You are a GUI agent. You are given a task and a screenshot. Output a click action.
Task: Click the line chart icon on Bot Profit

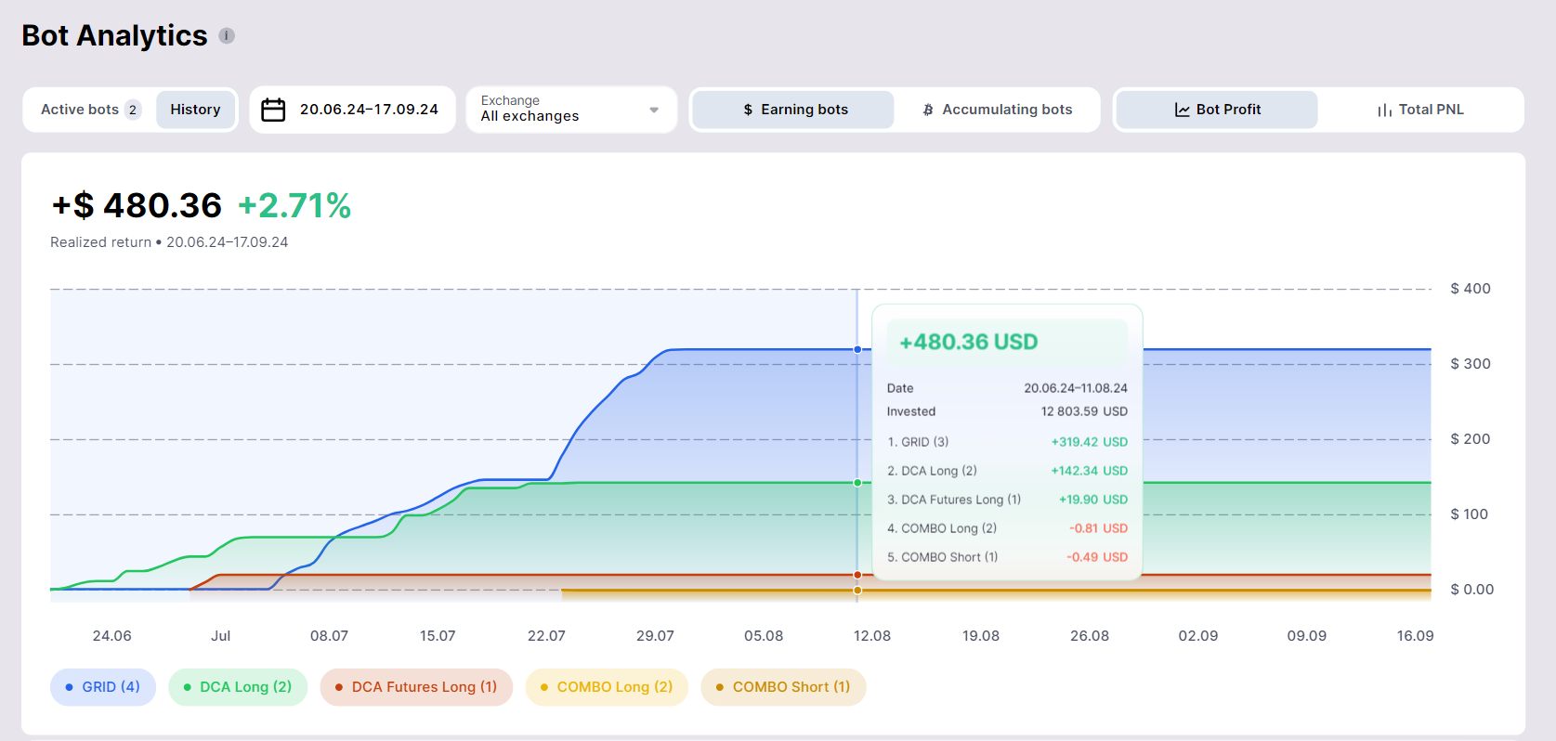[x=1183, y=110]
